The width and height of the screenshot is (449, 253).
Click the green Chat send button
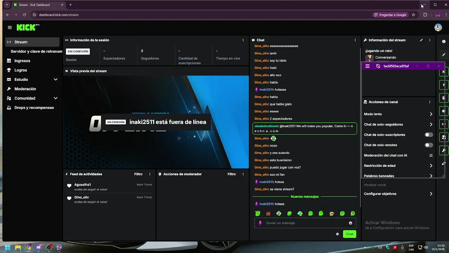click(x=349, y=234)
